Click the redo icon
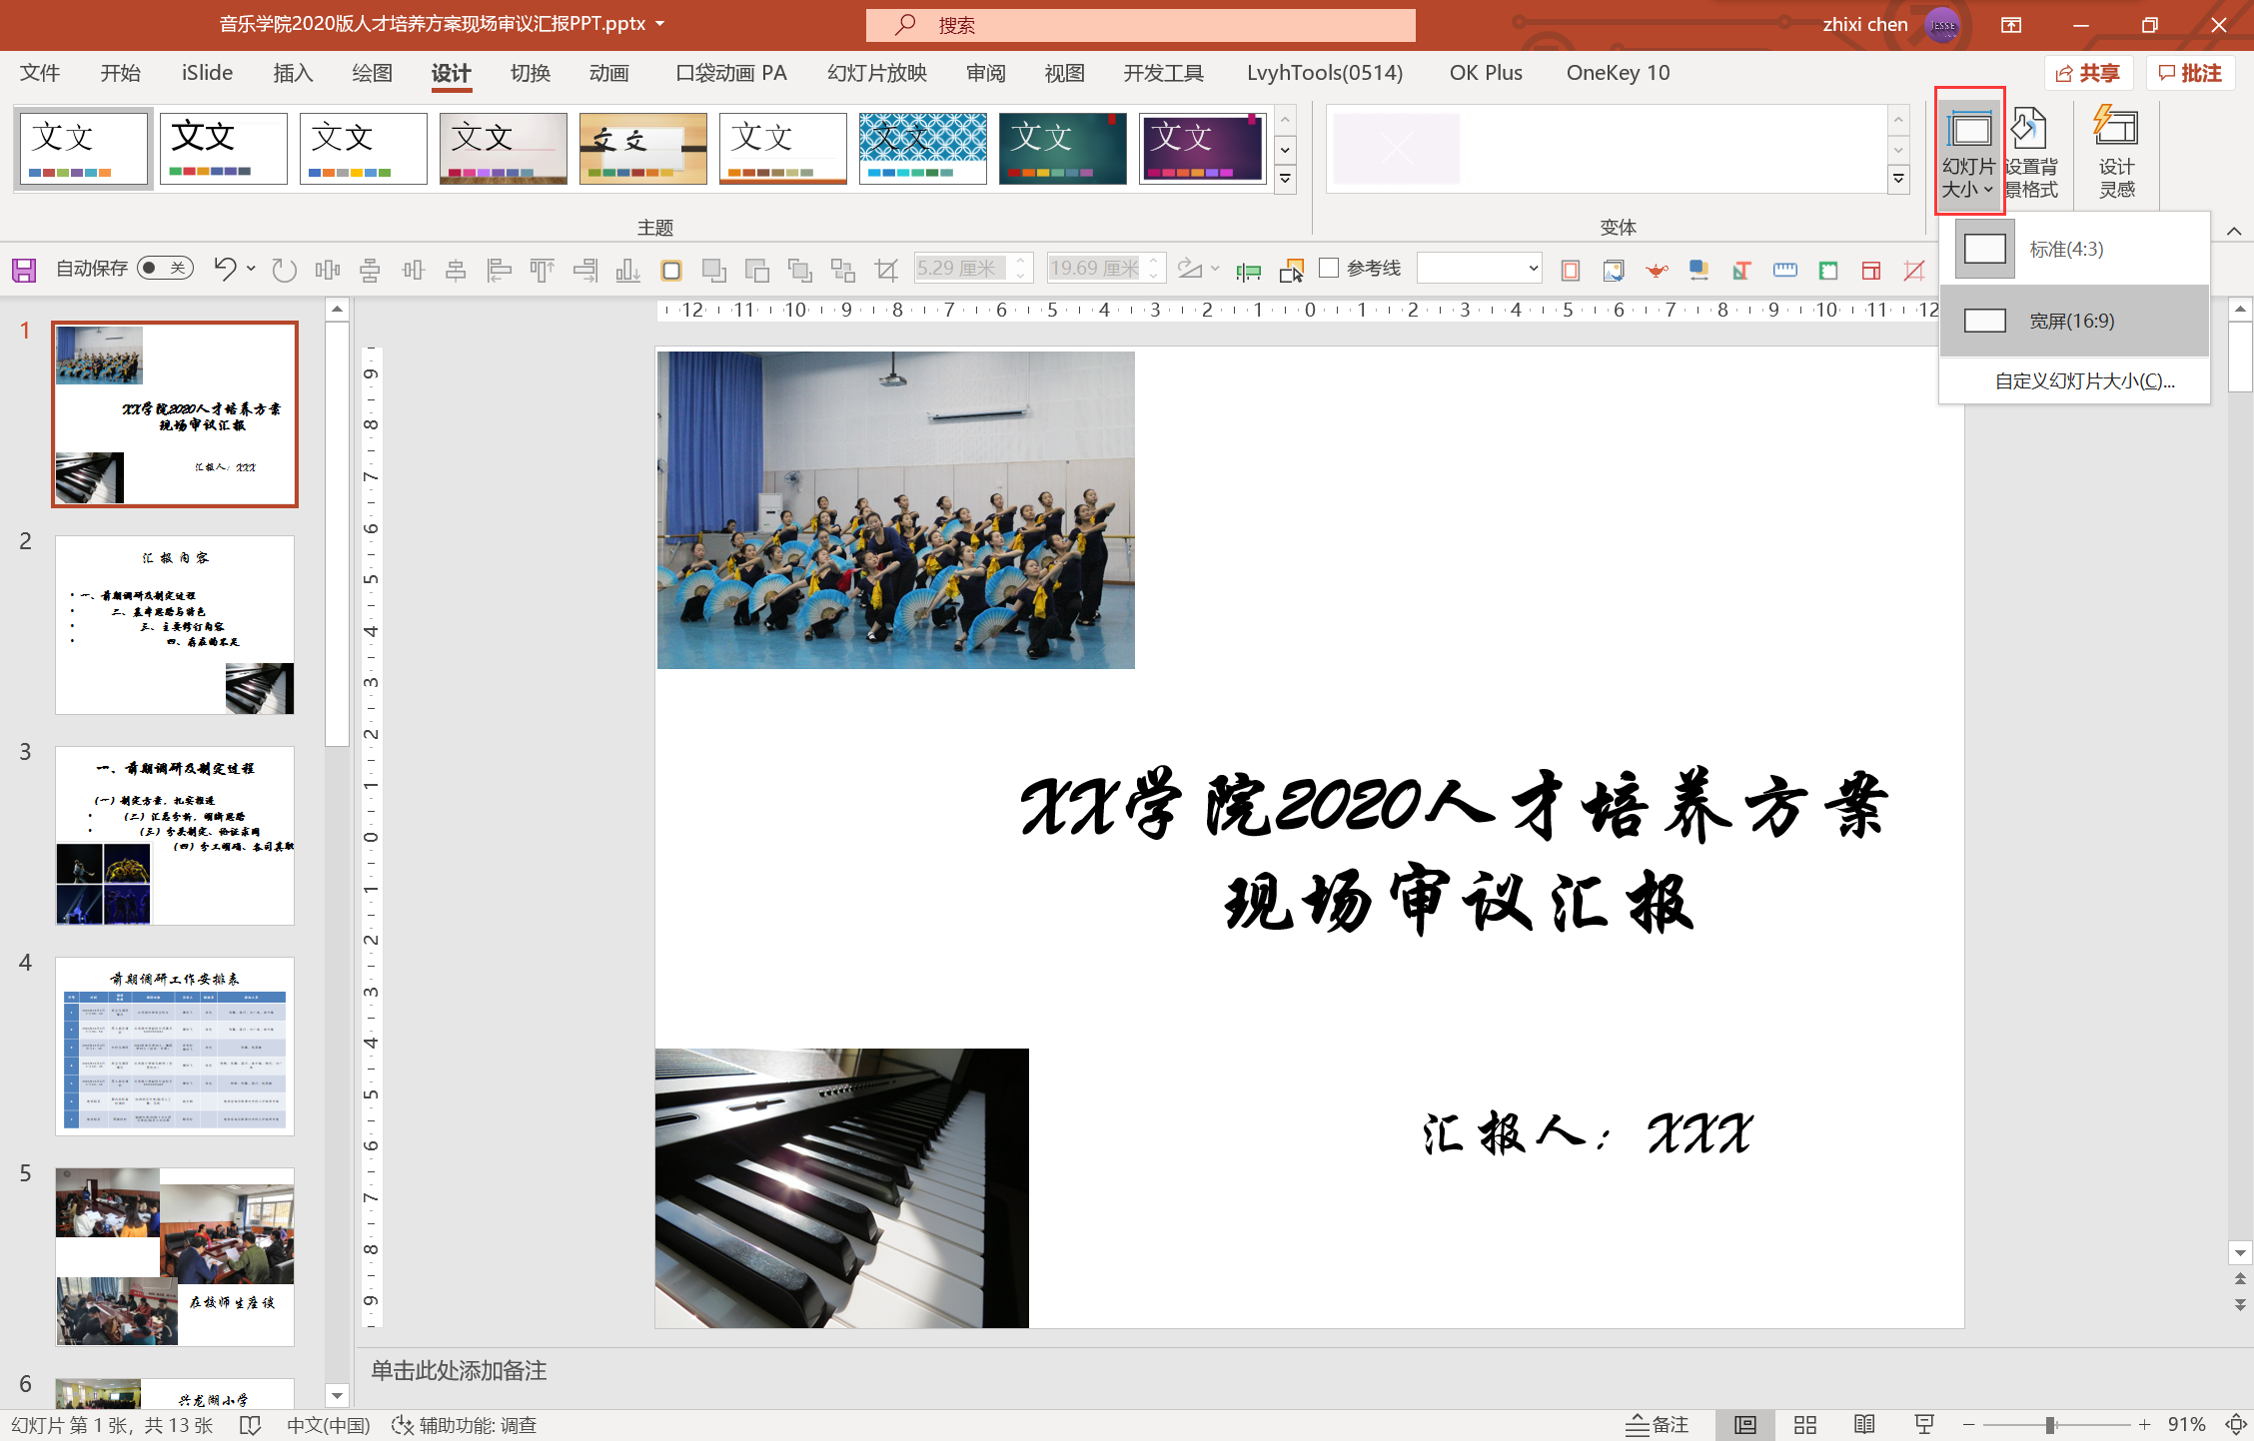2254x1441 pixels. pos(285,270)
